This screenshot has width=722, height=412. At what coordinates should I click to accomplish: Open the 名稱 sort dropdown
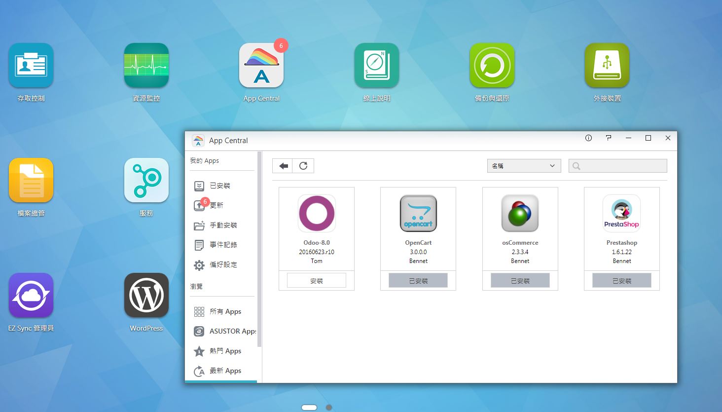click(x=524, y=166)
